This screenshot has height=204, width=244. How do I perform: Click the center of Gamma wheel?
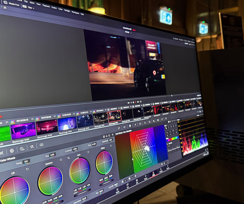[x=51, y=180]
